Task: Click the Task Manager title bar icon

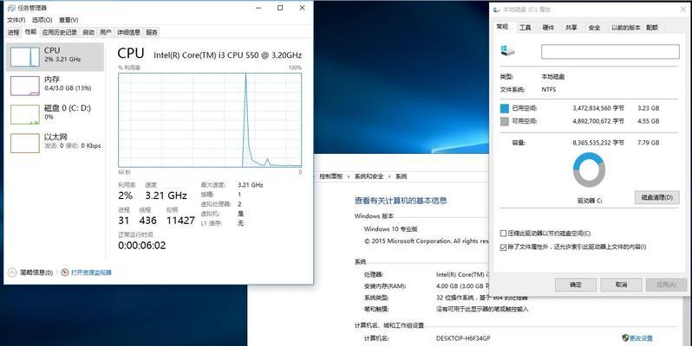Action: pyautogui.click(x=11, y=8)
